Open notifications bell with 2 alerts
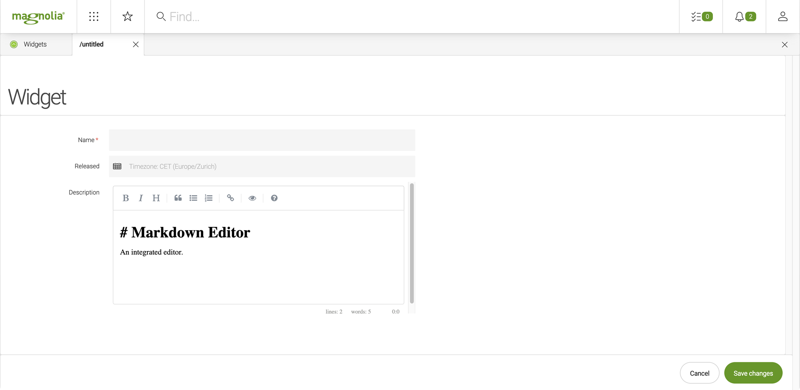The image size is (800, 390). 745,16
